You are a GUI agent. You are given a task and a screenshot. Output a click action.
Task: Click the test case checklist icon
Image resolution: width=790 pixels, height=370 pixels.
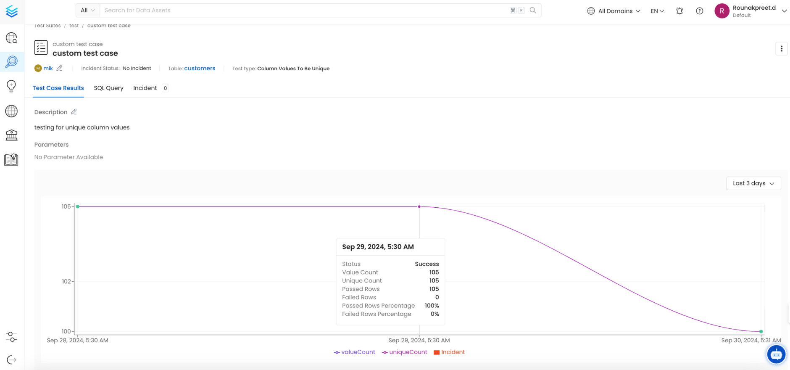41,48
